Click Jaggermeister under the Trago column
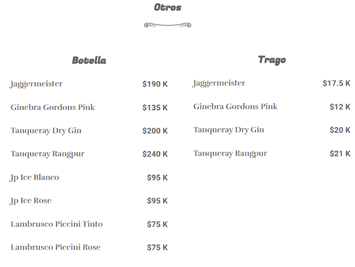Image resolution: width=355 pixels, height=267 pixels. [x=219, y=83]
